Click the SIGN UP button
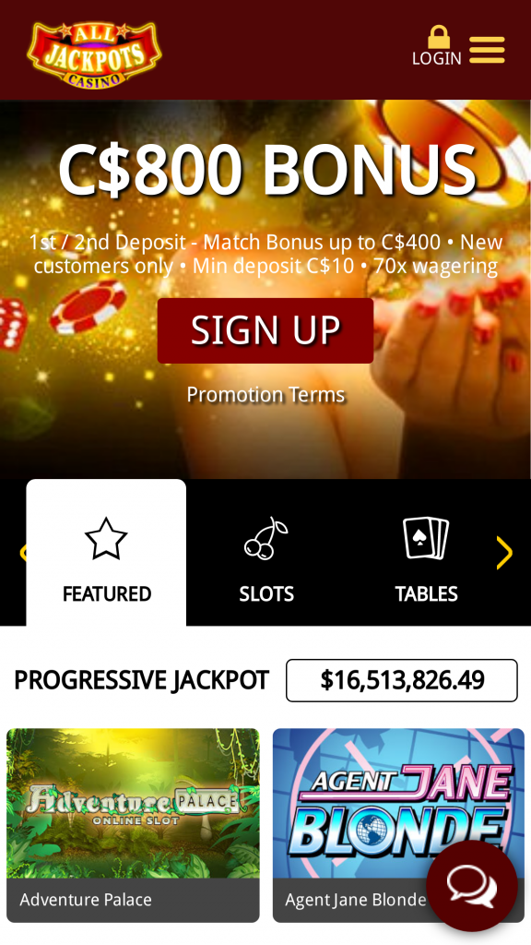531x945 pixels. pyautogui.click(x=265, y=330)
